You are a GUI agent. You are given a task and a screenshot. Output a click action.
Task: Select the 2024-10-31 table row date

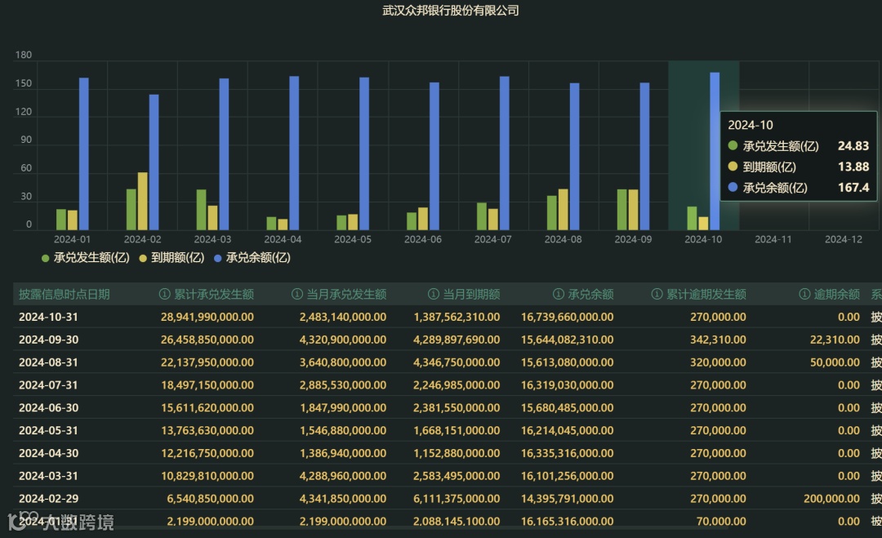click(x=48, y=317)
